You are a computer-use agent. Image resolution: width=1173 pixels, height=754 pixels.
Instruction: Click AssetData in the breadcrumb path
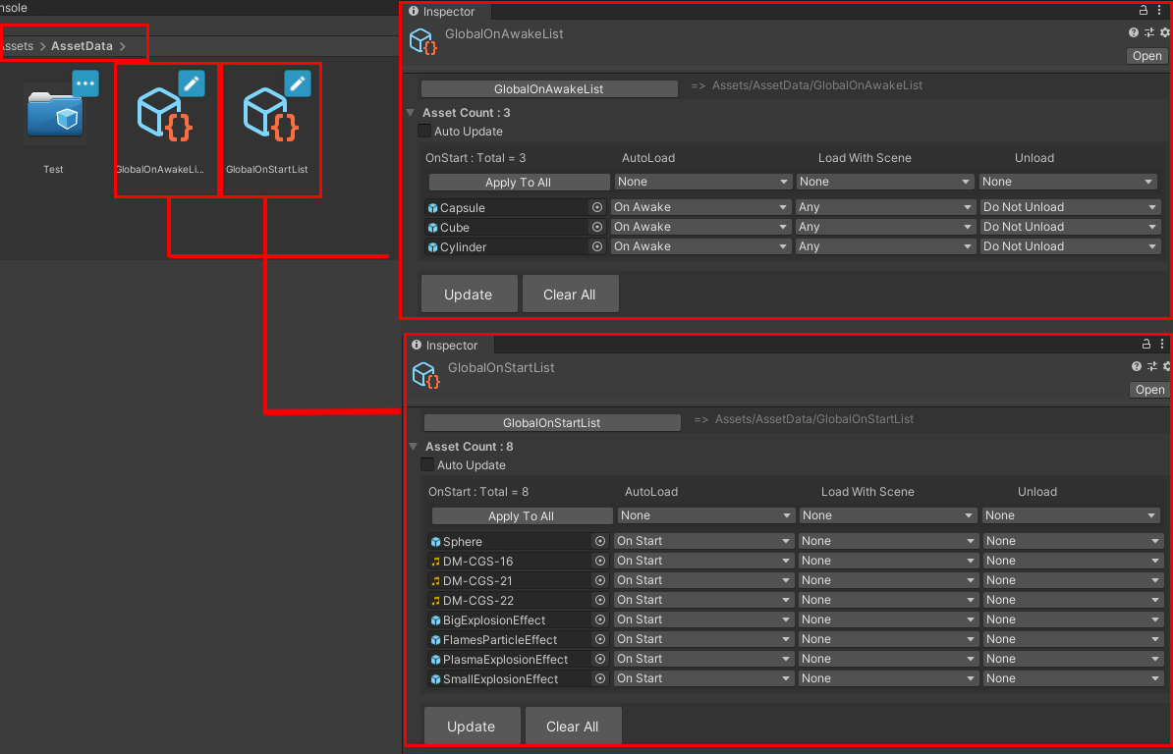pyautogui.click(x=82, y=46)
